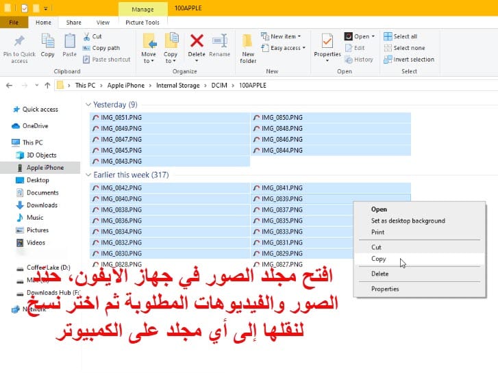This screenshot has height=373, width=498.
Task: Select file IMG_0841.PNG
Action: pos(331,188)
